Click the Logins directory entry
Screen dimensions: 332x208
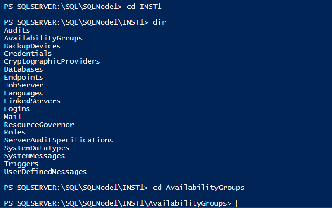pyautogui.click(x=17, y=109)
